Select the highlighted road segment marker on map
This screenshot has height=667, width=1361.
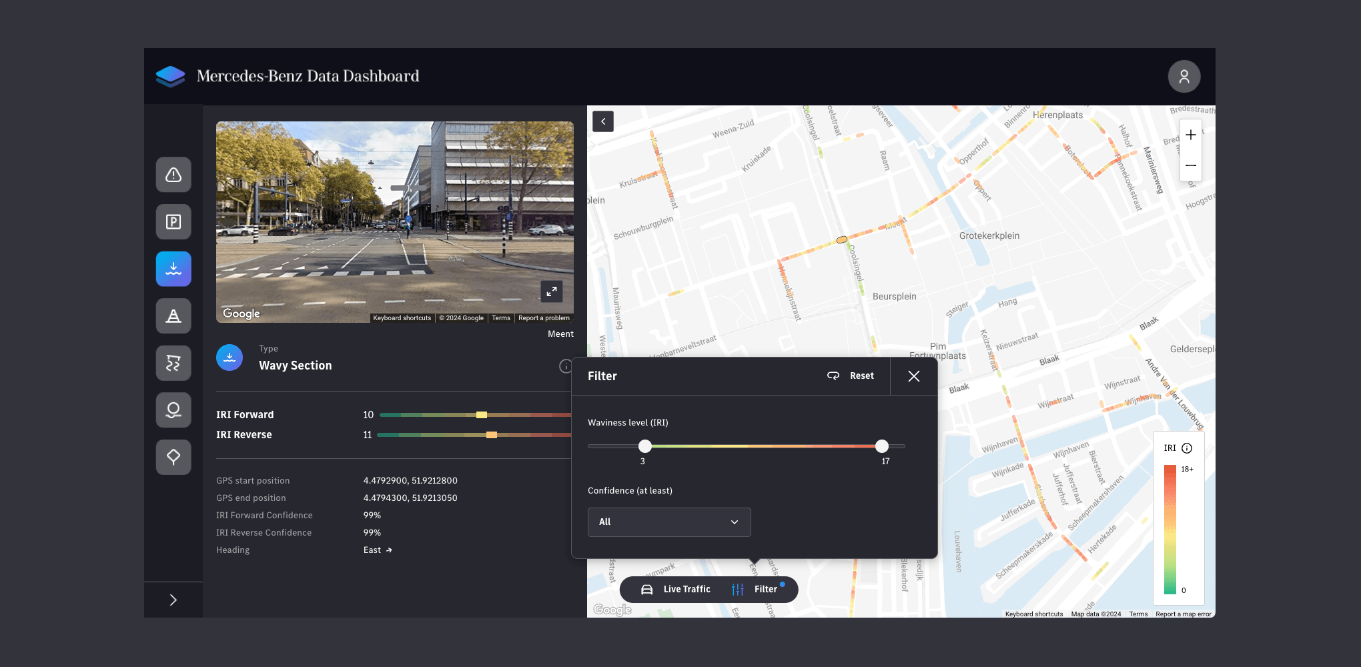842,239
